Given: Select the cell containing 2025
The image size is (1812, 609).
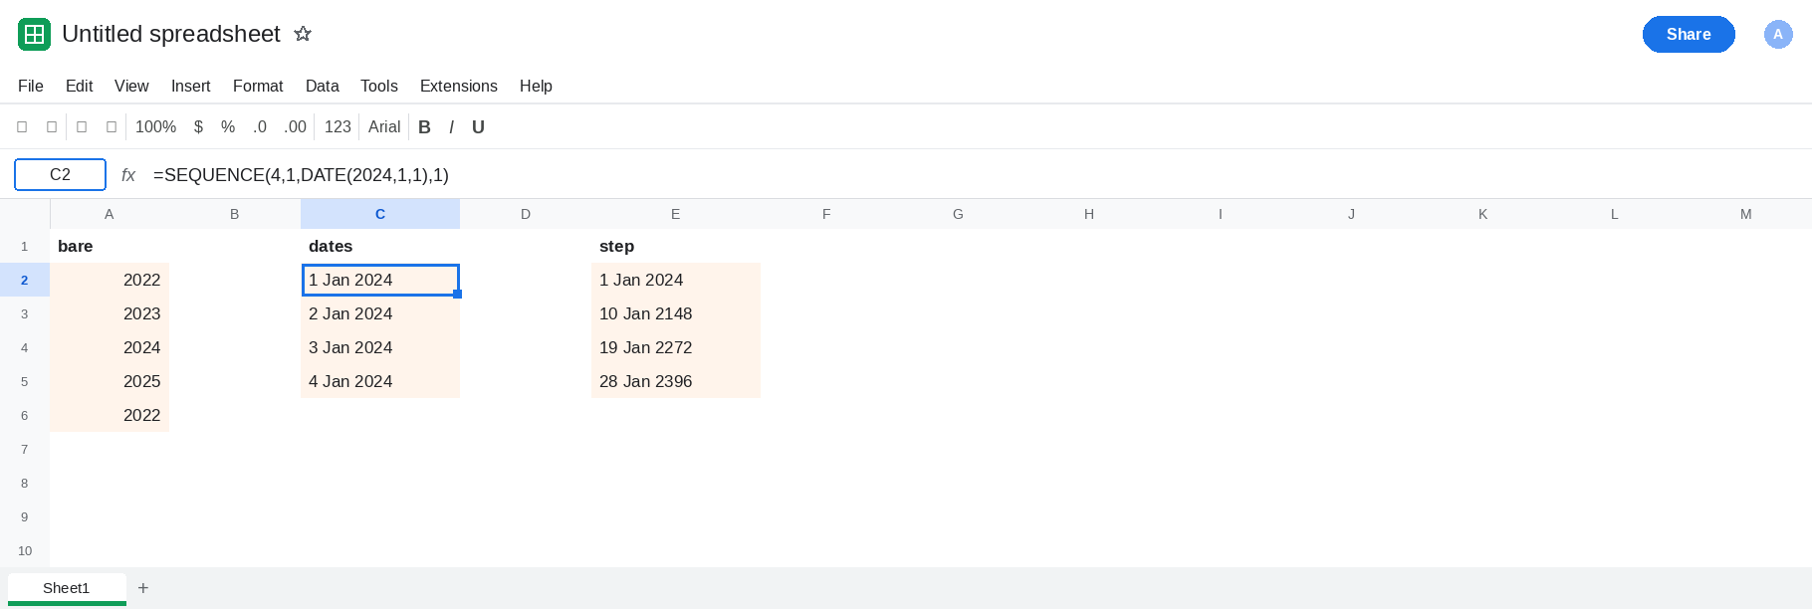Looking at the screenshot, I should click(x=110, y=381).
